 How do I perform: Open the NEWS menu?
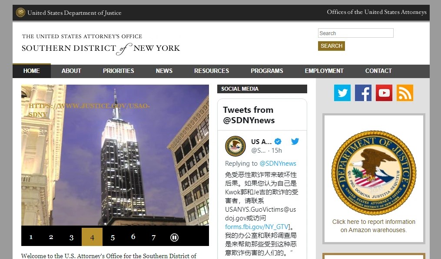click(x=164, y=71)
